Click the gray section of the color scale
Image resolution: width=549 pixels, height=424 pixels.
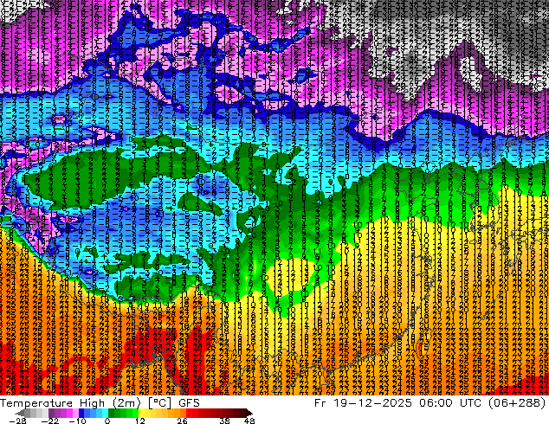(33, 413)
